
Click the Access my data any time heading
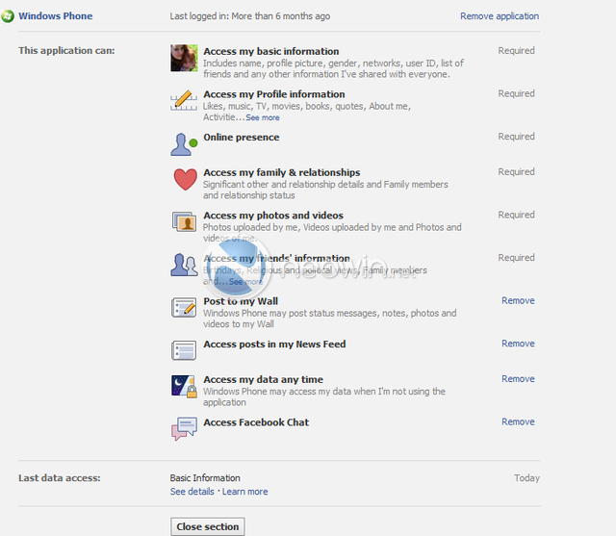click(263, 379)
